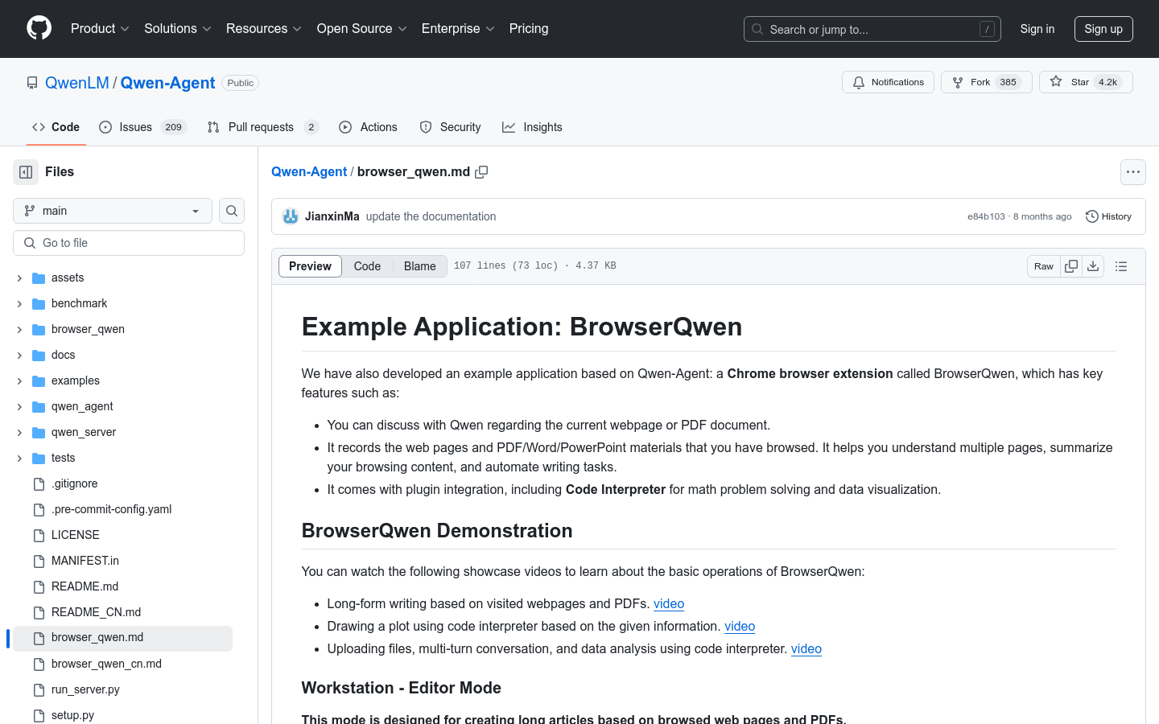Download the raw file
This screenshot has width=1159, height=724.
coord(1093,266)
